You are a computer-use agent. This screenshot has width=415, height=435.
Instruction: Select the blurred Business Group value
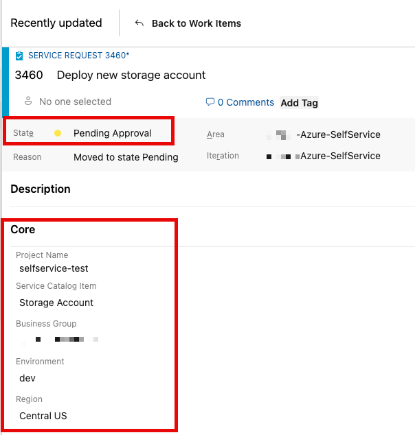coord(60,340)
